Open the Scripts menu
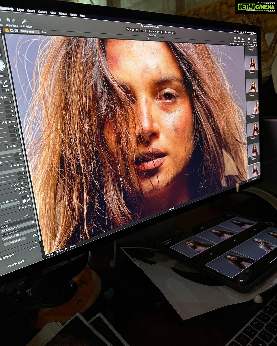This screenshot has width=277, height=346. pyautogui.click(x=74, y=15)
